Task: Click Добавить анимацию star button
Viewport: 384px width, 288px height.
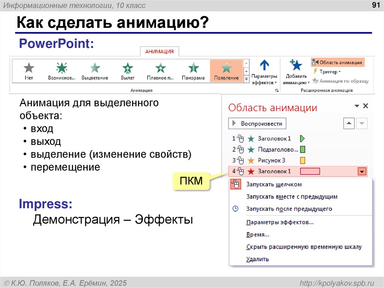Action: pyautogui.click(x=296, y=72)
